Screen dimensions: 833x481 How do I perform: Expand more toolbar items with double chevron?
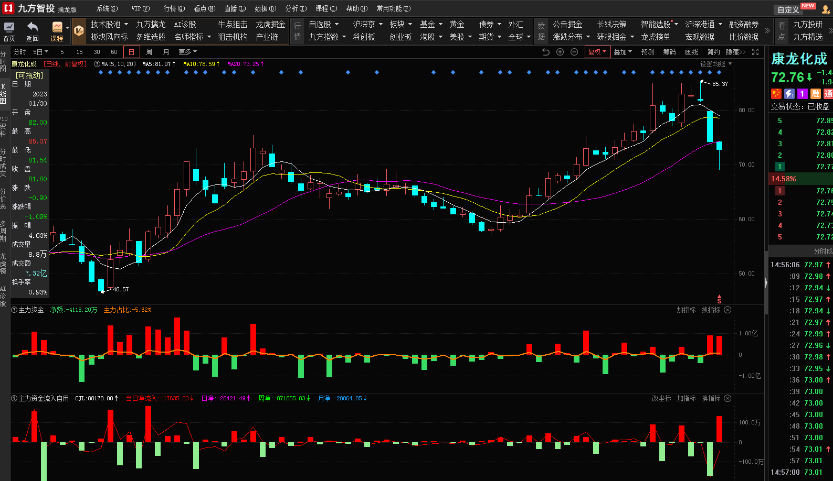pyautogui.click(x=767, y=30)
